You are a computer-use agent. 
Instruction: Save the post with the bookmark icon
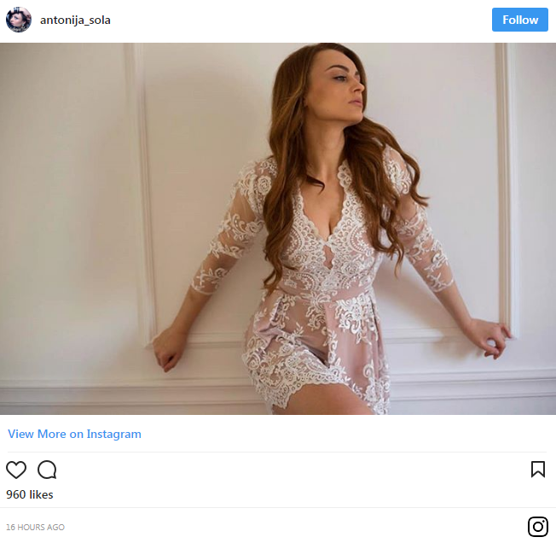[538, 469]
